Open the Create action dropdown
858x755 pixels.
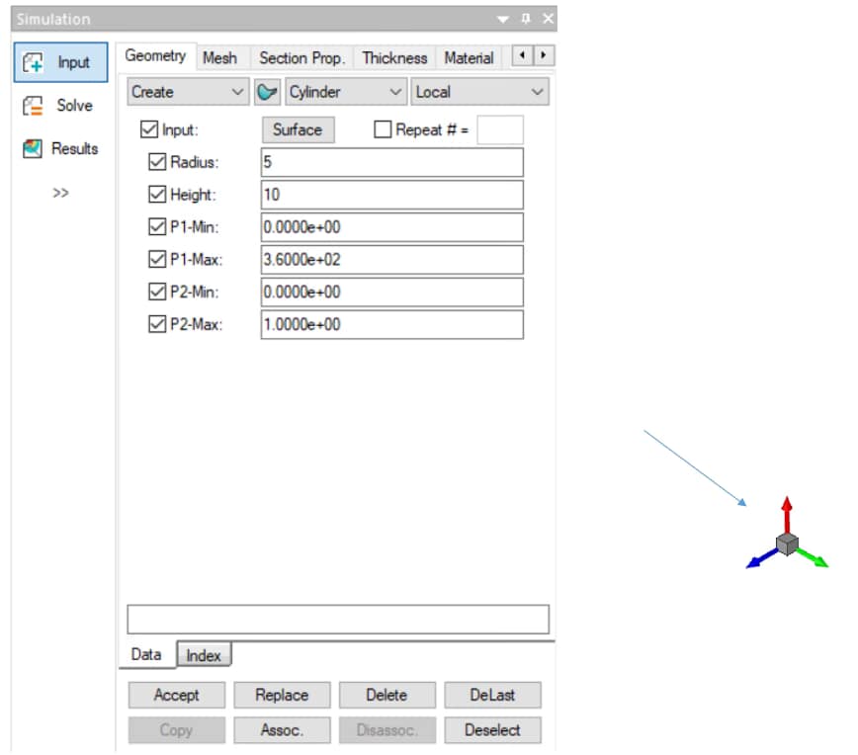point(188,92)
